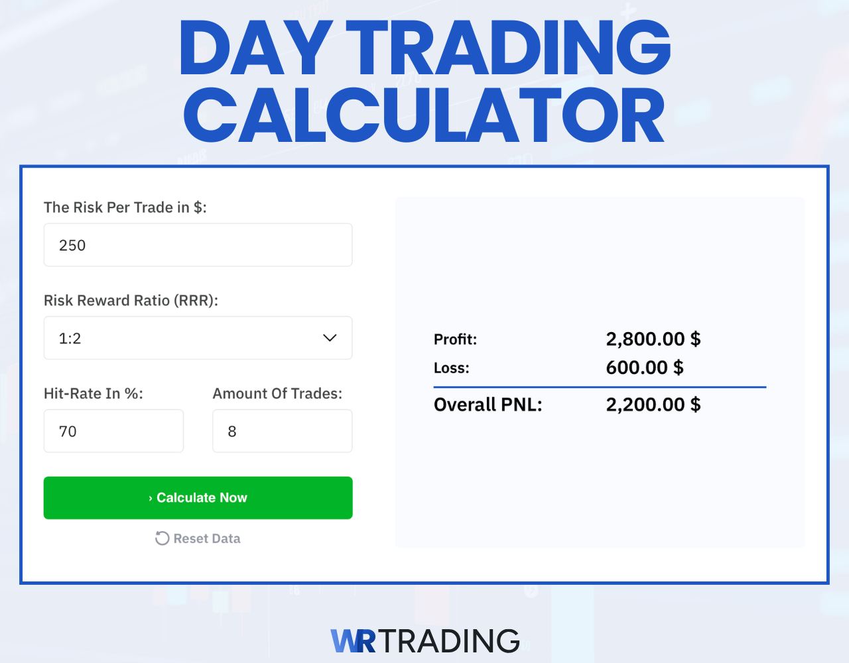The height and width of the screenshot is (663, 849).
Task: Click the Amount Of Trades label
Action: (277, 393)
